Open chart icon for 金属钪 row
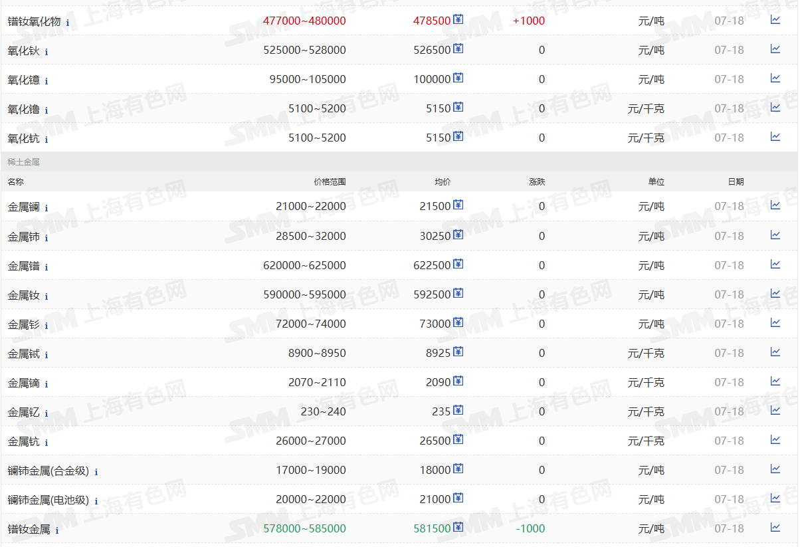This screenshot has height=547, width=800. pyautogui.click(x=775, y=440)
